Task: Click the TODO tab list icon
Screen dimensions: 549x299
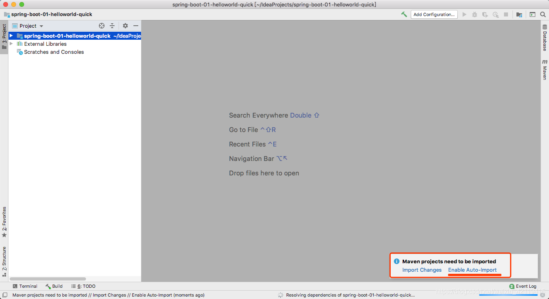Action: coord(74,286)
